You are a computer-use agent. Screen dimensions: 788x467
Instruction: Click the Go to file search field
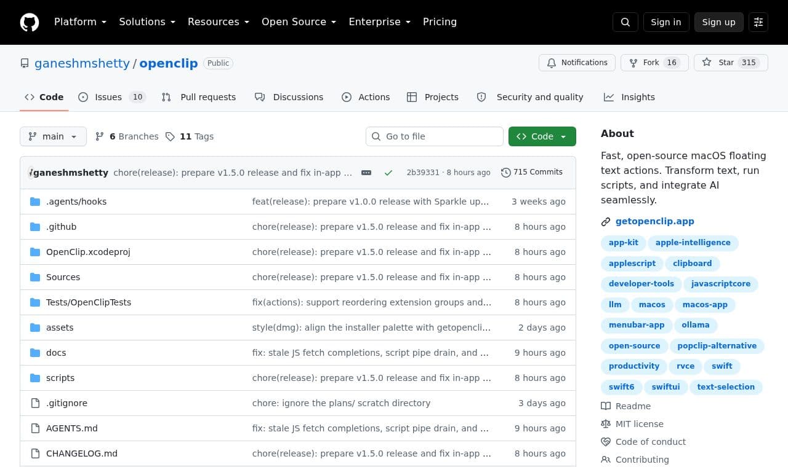(435, 136)
